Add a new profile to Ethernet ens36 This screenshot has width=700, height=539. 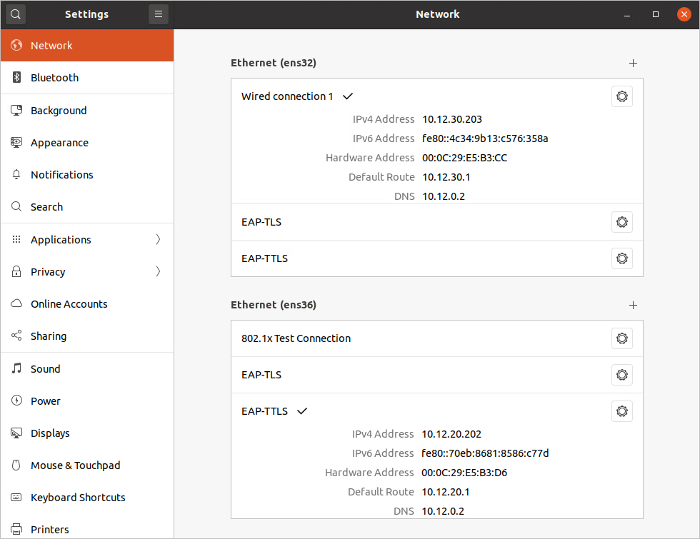(x=633, y=305)
